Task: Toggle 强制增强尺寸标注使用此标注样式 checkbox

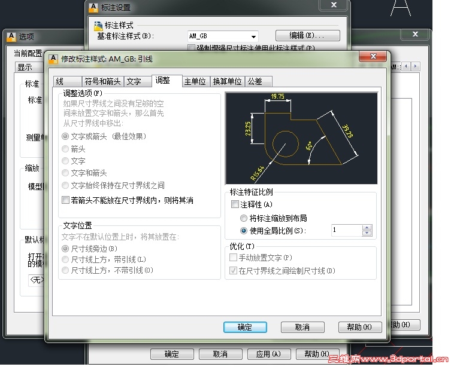Action: pyautogui.click(x=191, y=48)
